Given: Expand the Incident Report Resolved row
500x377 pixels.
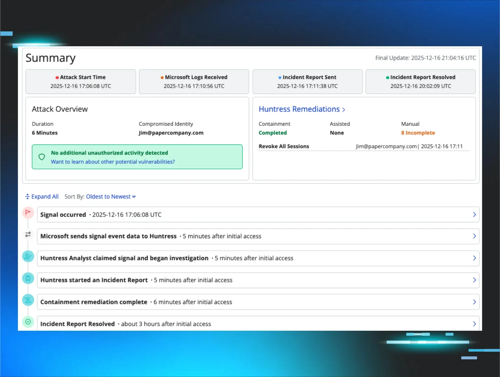Looking at the screenshot, I should coord(474,324).
